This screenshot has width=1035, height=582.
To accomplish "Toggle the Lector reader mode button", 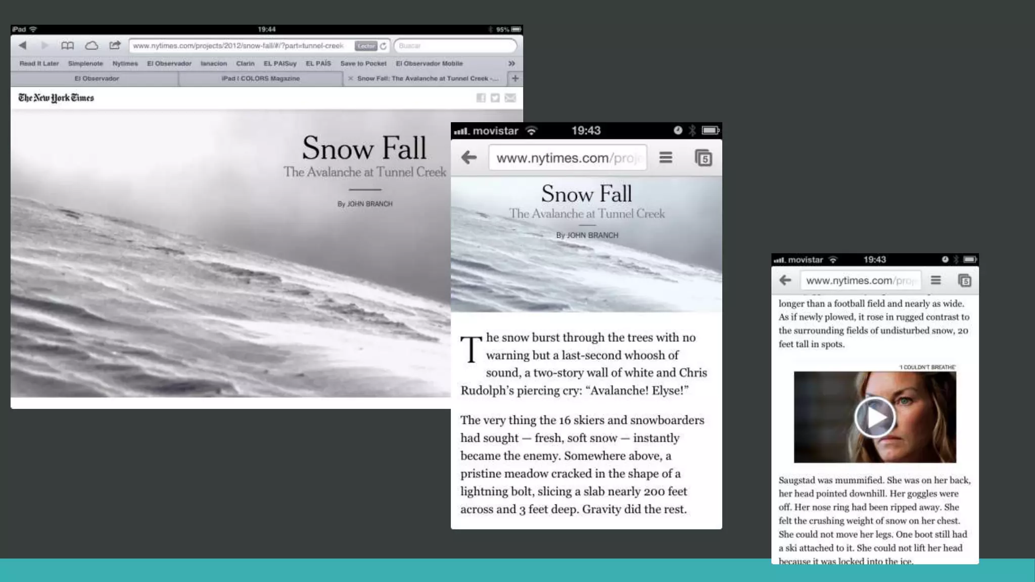I will (x=365, y=46).
